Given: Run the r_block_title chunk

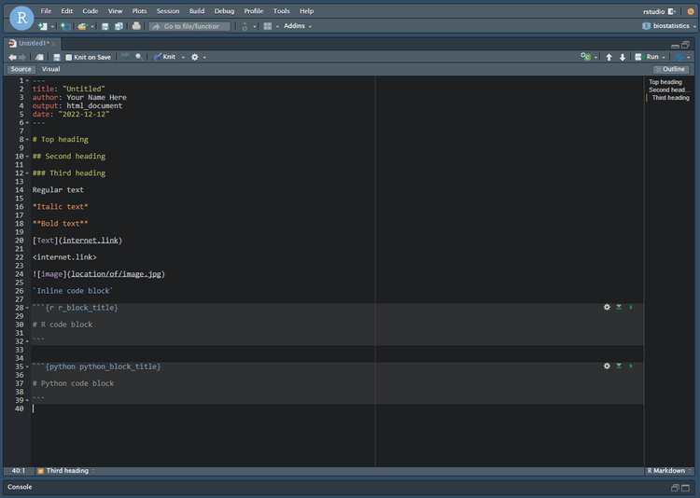Looking at the screenshot, I should pos(631,307).
